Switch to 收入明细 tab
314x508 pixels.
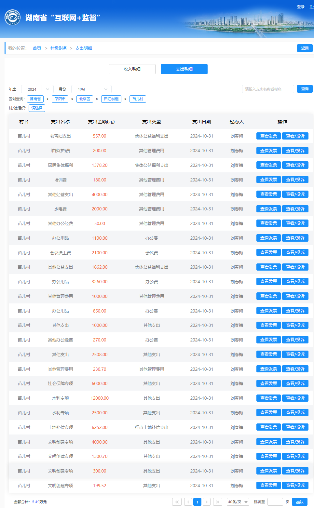click(x=132, y=69)
